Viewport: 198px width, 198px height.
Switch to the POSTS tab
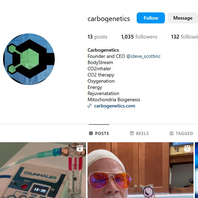click(x=99, y=133)
